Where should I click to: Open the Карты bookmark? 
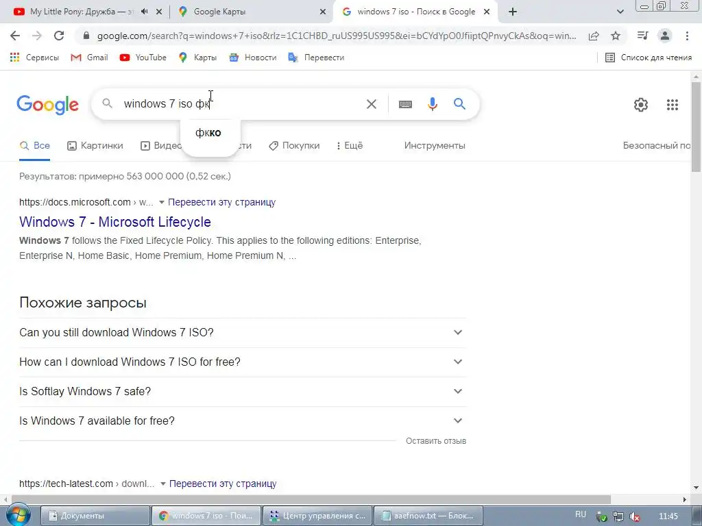coord(197,58)
